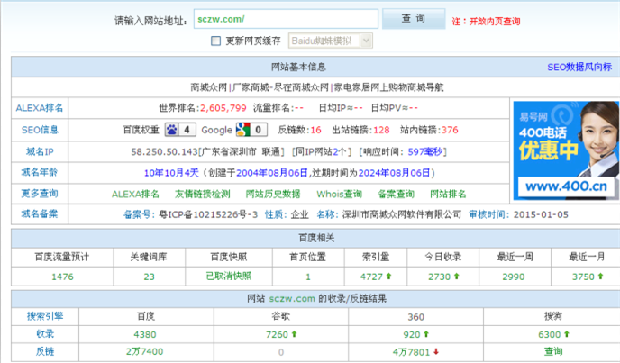This screenshot has height=363, width=620.
Task: Open the 备案查询 link
Action: 396,195
